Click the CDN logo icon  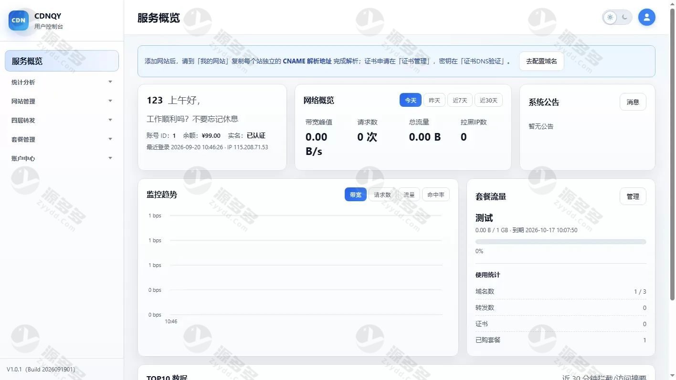click(19, 21)
